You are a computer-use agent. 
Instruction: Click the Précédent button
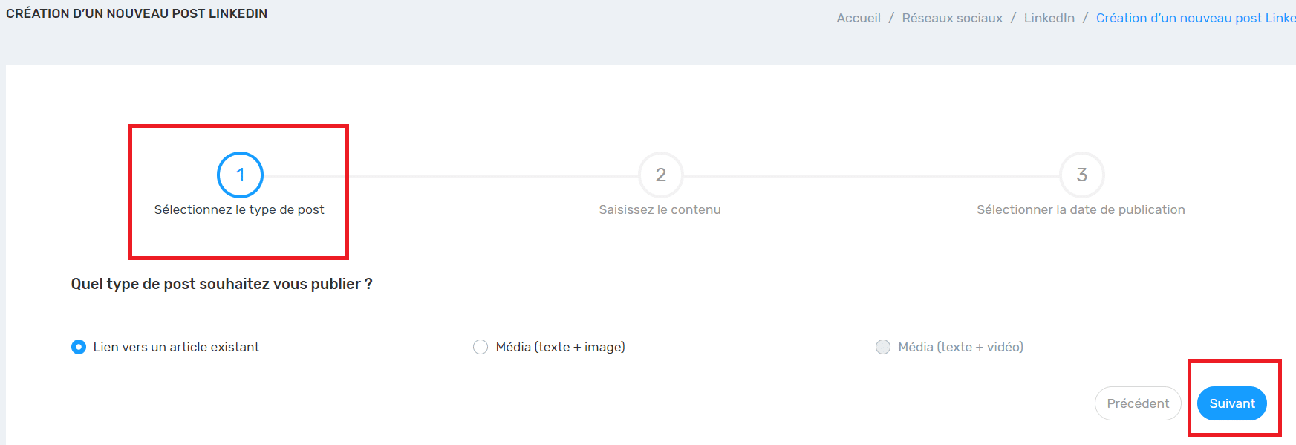click(1138, 403)
